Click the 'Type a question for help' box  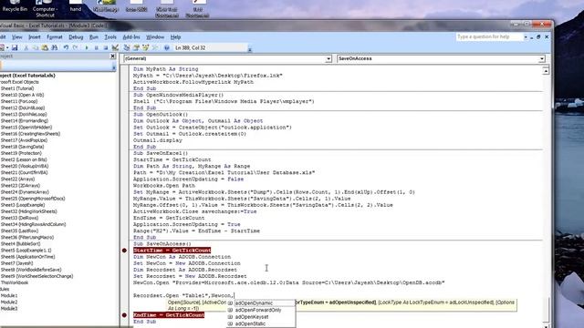tap(489, 36)
